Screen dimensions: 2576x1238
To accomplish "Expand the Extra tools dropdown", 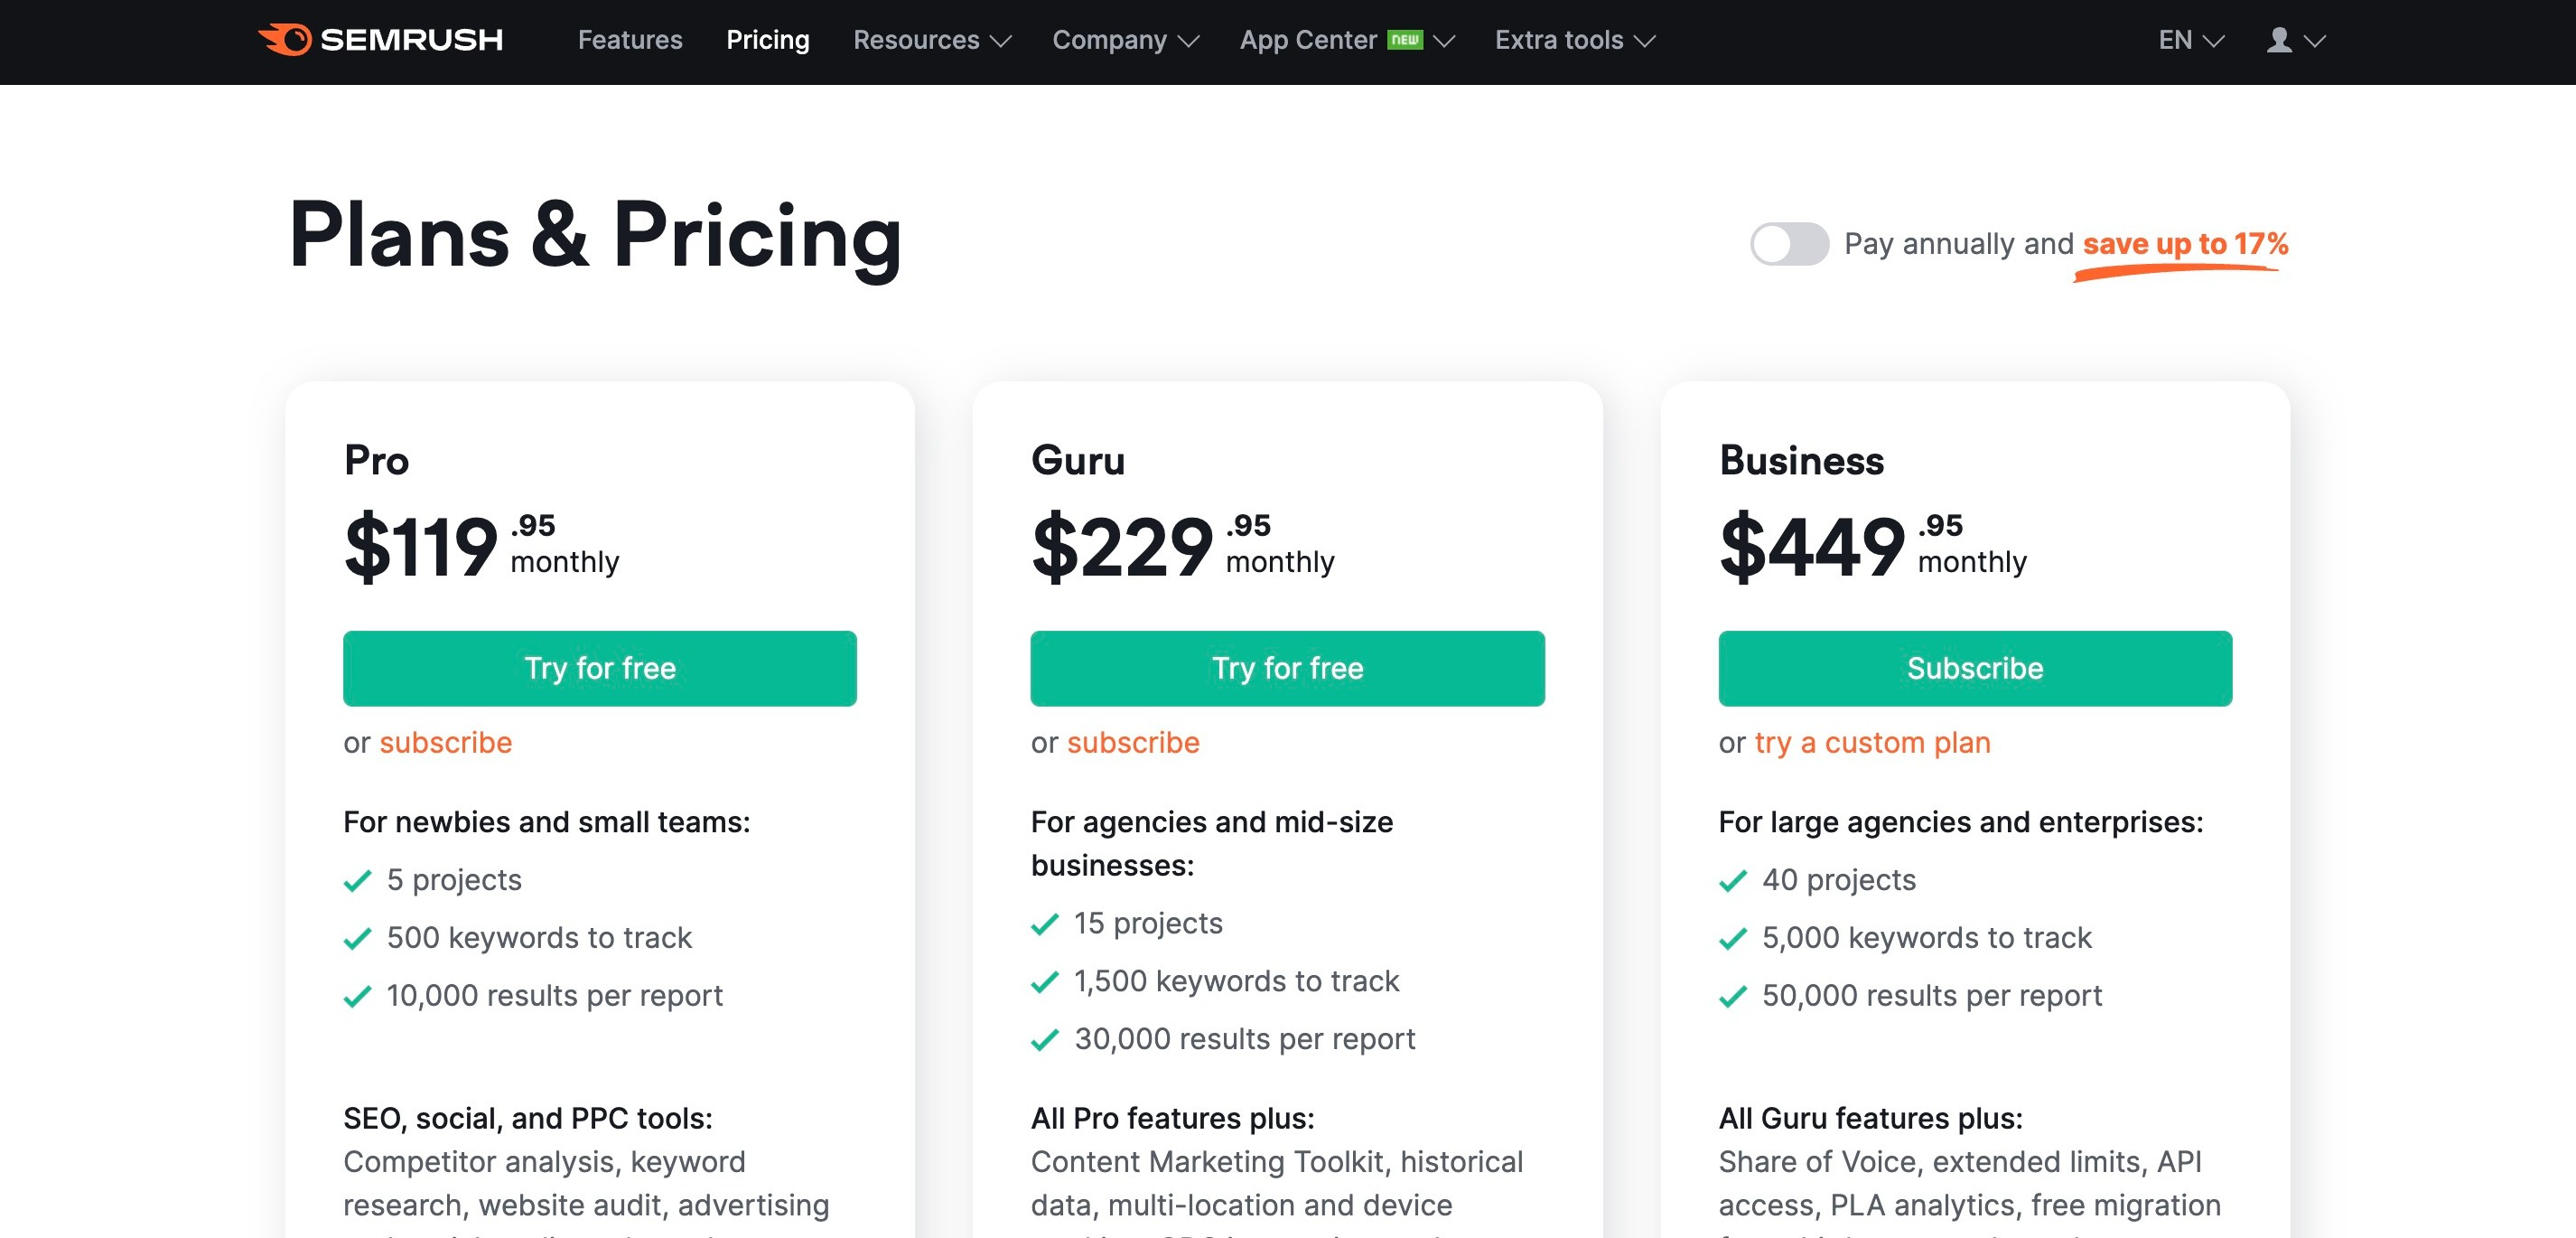I will click(1575, 40).
